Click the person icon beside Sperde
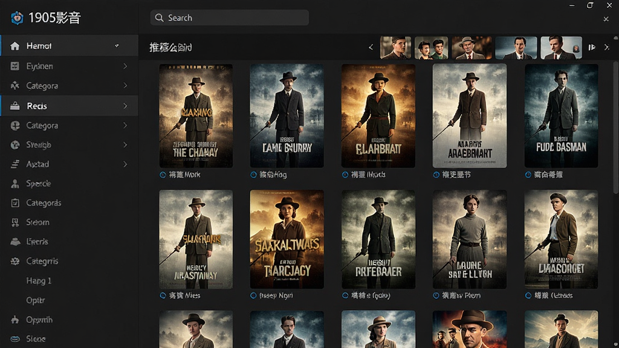 coord(15,184)
